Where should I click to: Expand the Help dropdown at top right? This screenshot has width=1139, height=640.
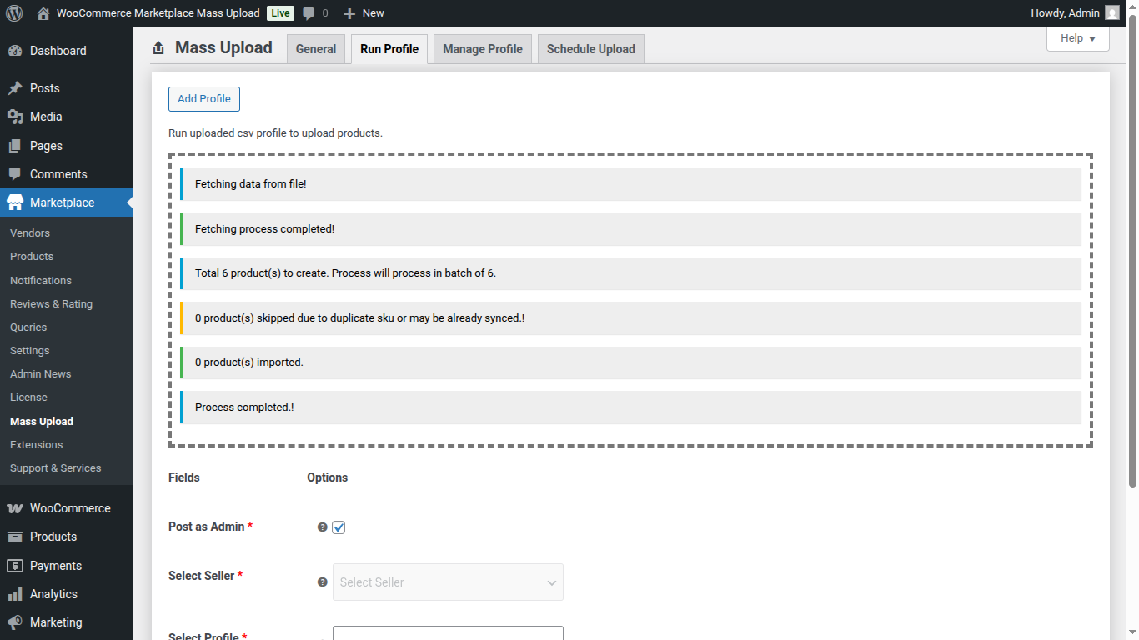click(x=1077, y=38)
